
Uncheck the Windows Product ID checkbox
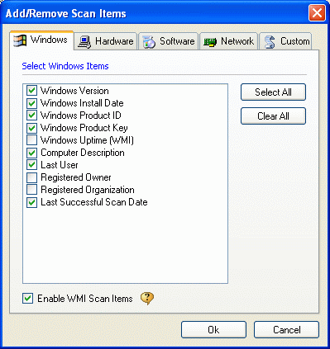pos(31,116)
